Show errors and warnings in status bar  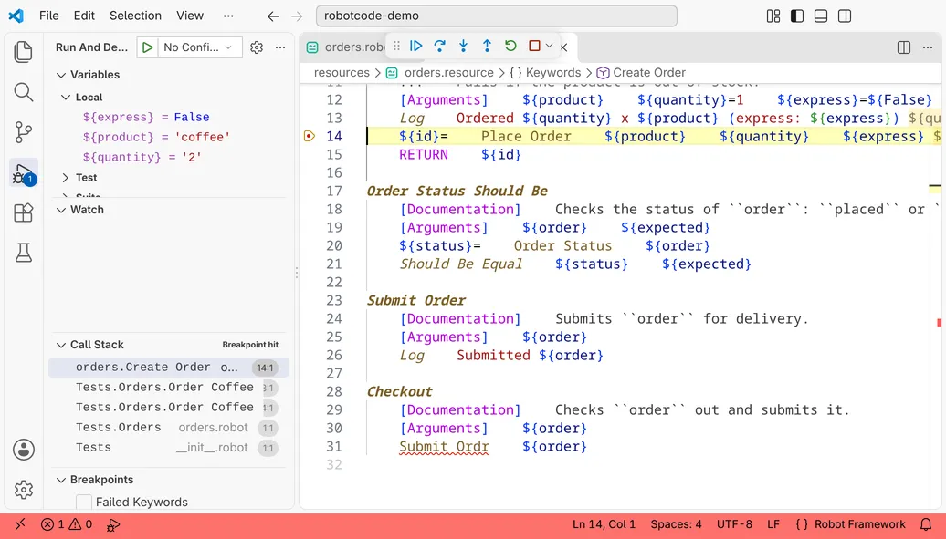67,524
